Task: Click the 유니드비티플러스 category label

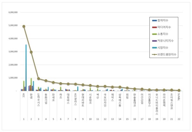Action: tap(157, 104)
